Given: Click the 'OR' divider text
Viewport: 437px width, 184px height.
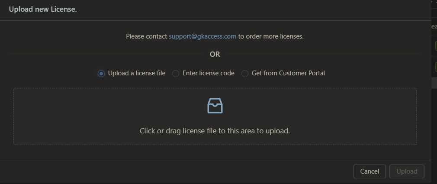Looking at the screenshot, I should (x=215, y=55).
